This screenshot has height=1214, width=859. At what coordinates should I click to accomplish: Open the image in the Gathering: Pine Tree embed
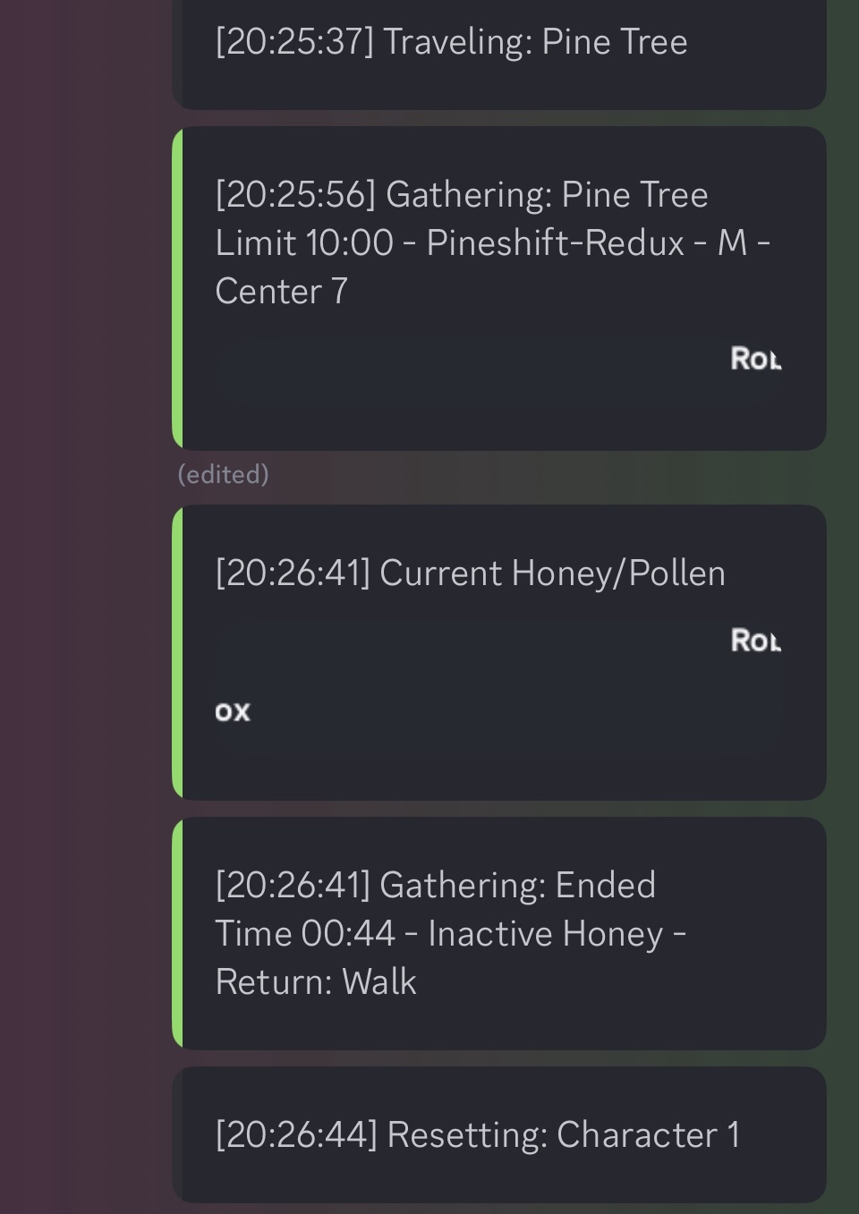click(x=498, y=376)
